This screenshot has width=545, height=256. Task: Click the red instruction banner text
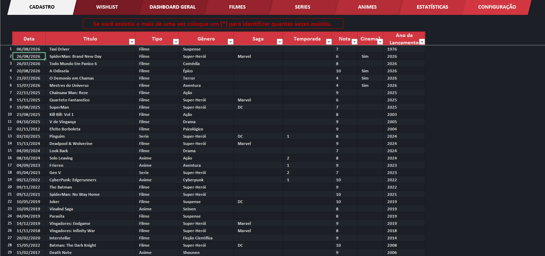click(x=213, y=24)
